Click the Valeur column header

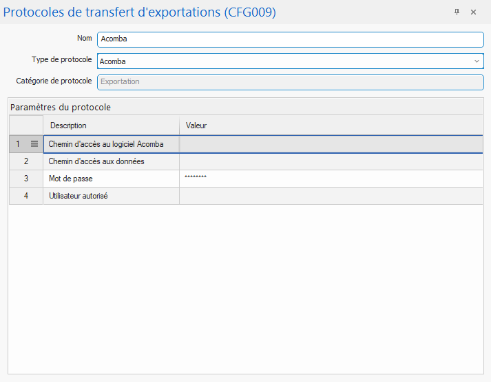[x=331, y=125]
